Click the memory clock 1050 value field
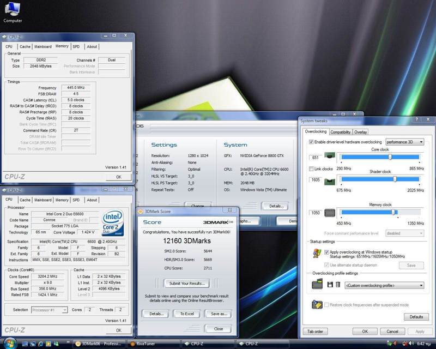Viewport: 436px width, 349px height. (316, 213)
